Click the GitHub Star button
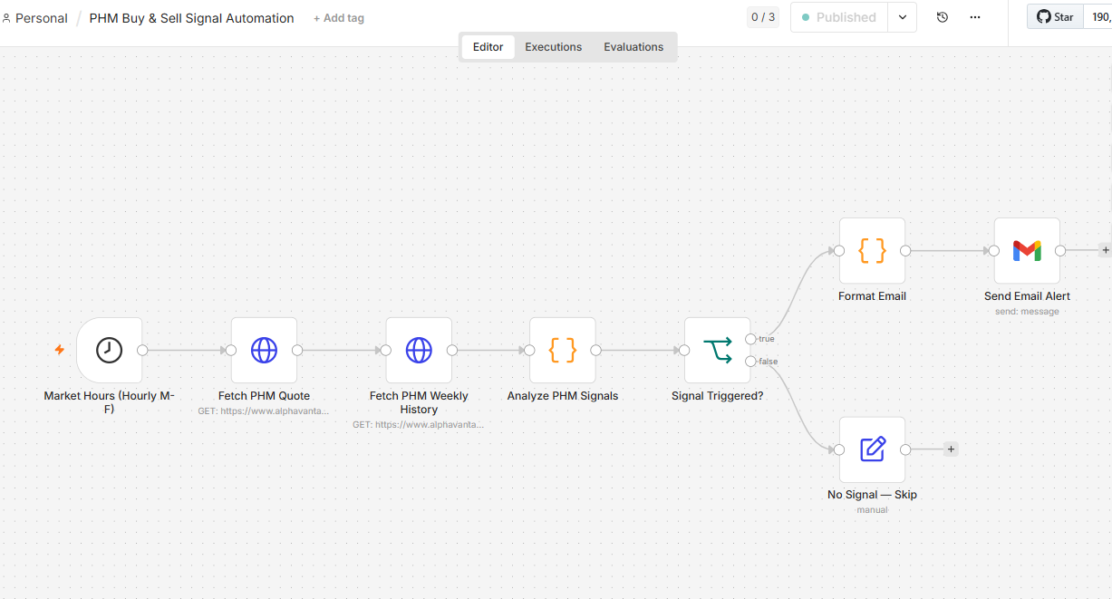This screenshot has height=599, width=1112. (1055, 17)
